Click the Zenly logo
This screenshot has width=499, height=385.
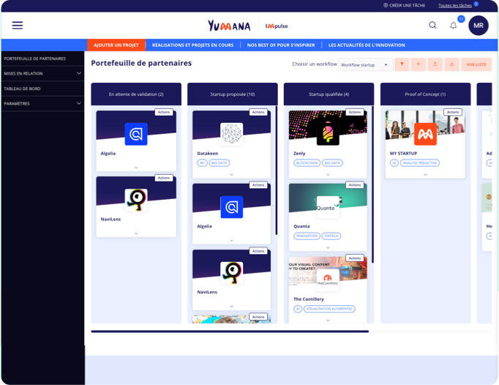tap(328, 134)
